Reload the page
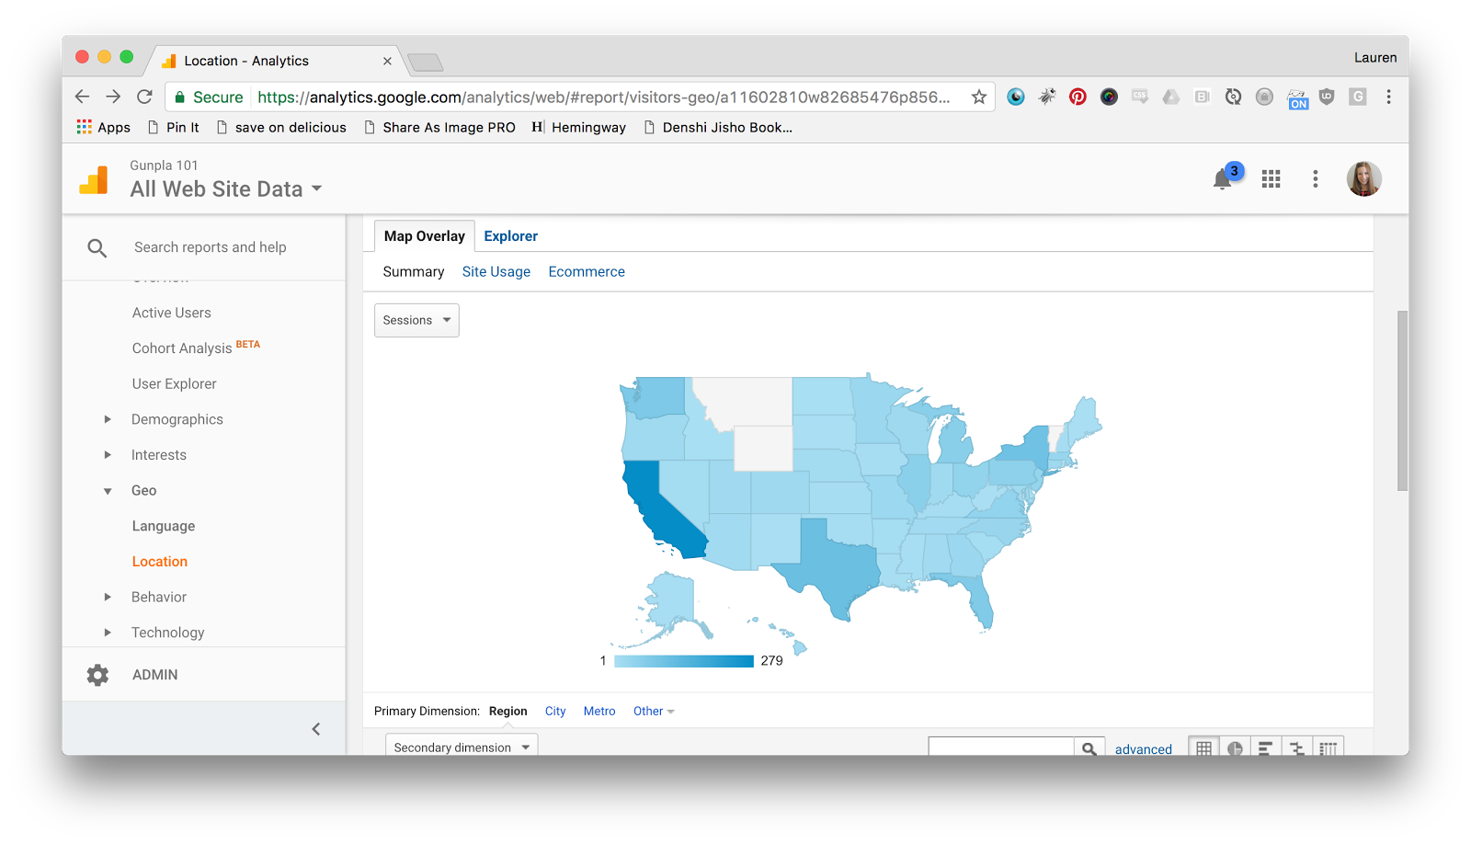 144,97
